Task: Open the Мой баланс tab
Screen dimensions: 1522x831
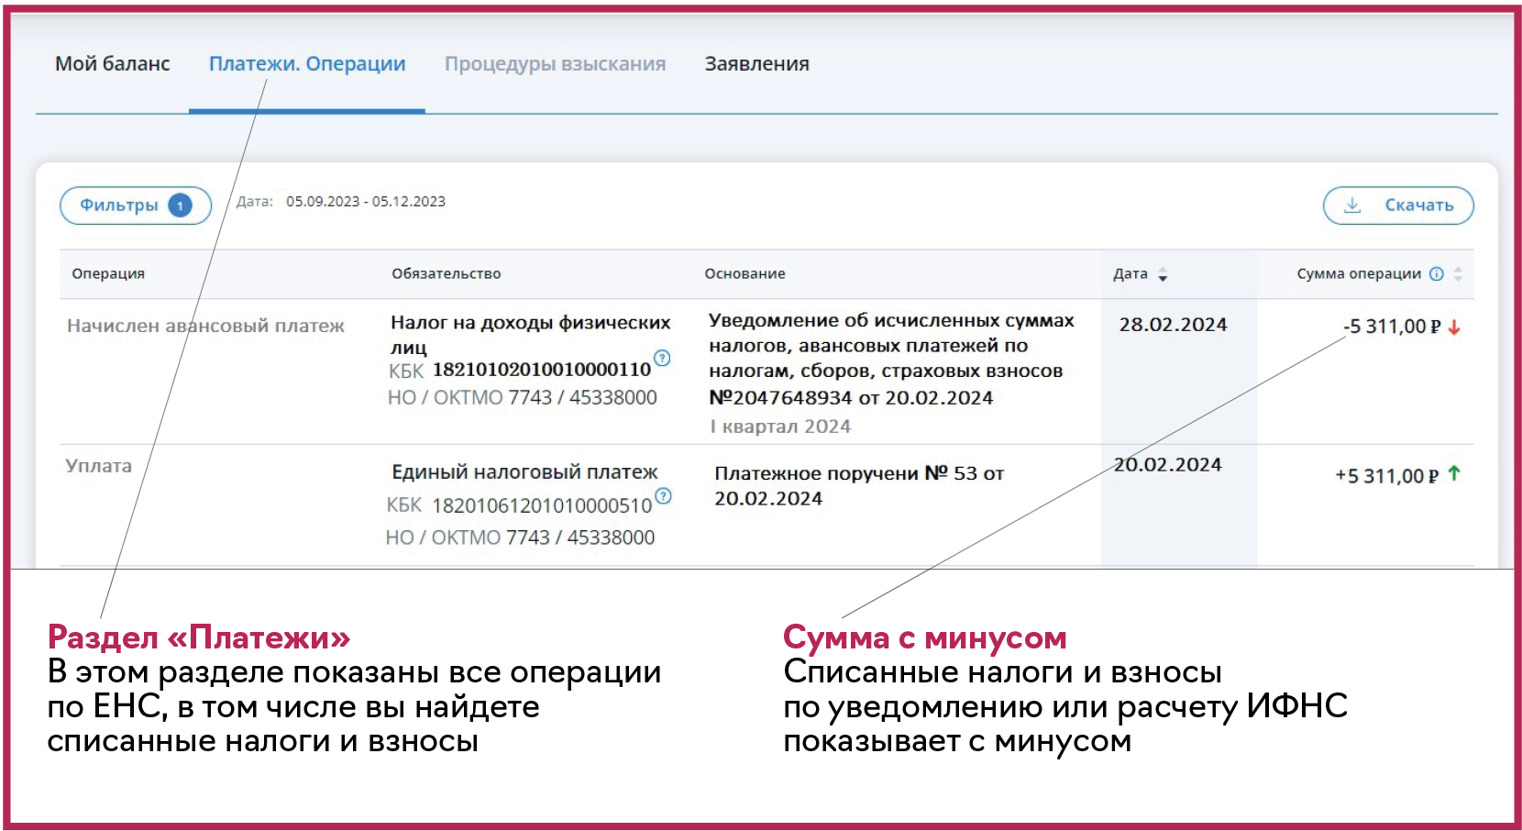Action: 113,64
